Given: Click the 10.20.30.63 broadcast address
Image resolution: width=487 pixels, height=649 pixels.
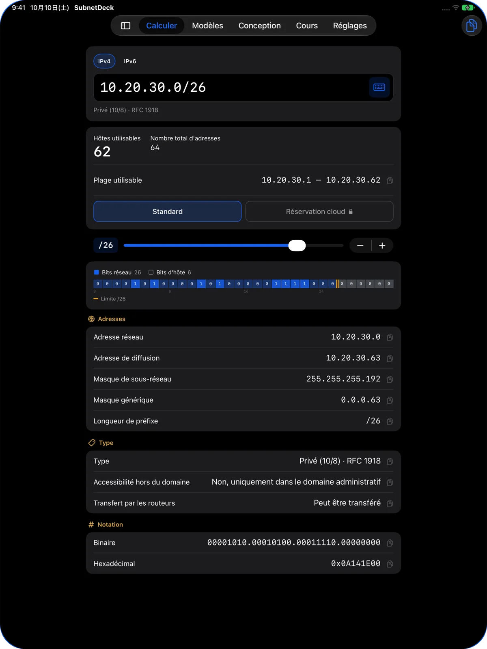Looking at the screenshot, I should 353,358.
